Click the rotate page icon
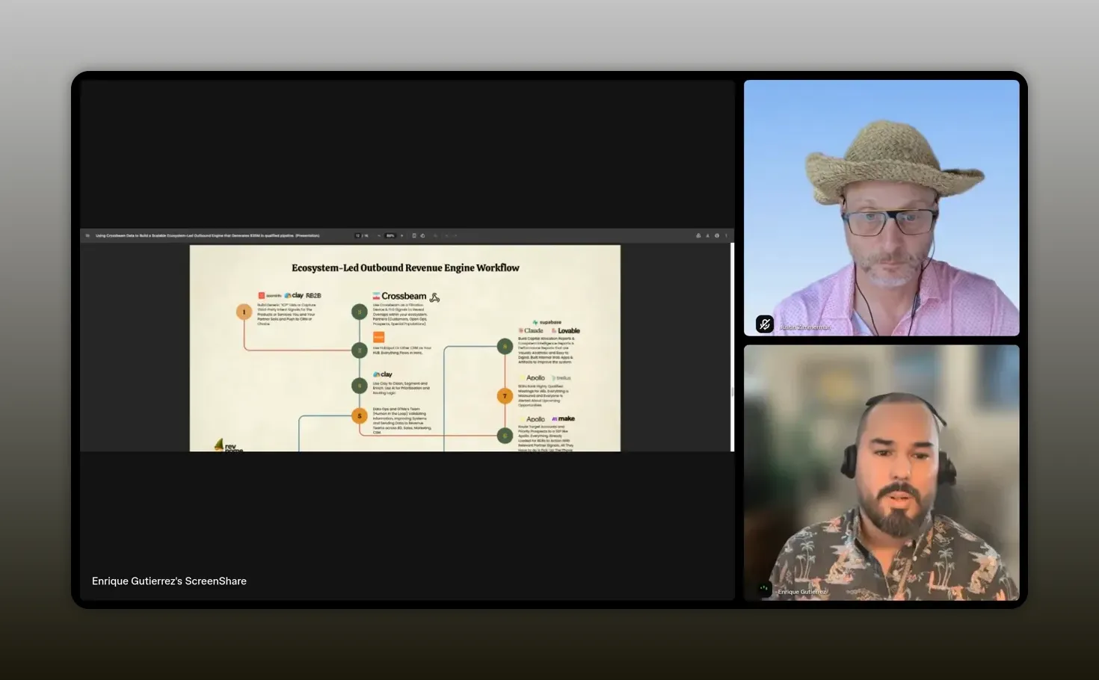 [422, 235]
